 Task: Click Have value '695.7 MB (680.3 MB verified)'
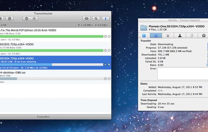coord(175,51)
